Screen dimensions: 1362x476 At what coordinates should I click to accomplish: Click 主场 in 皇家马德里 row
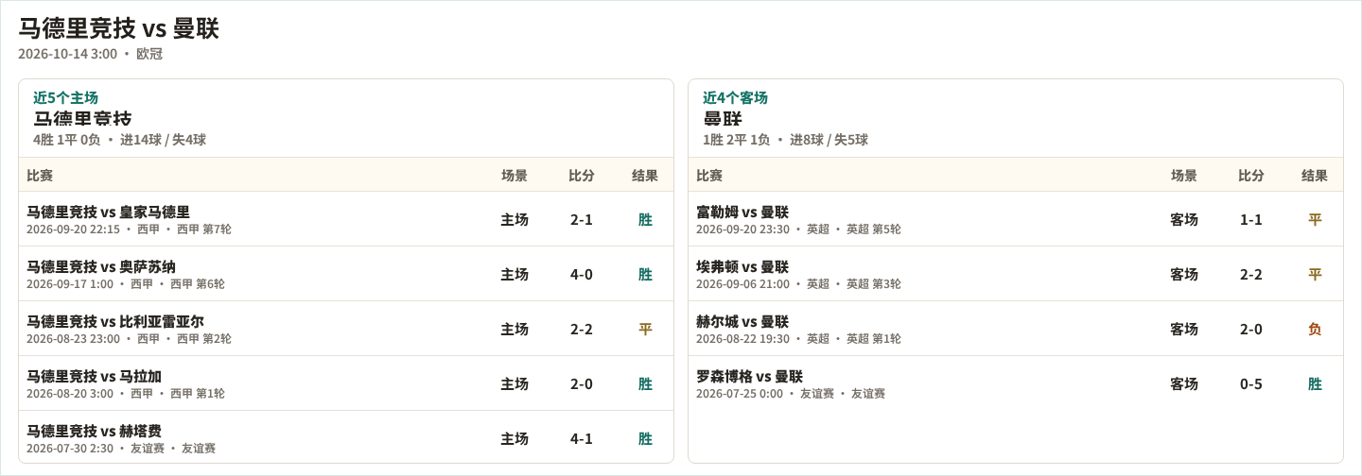[x=515, y=219]
